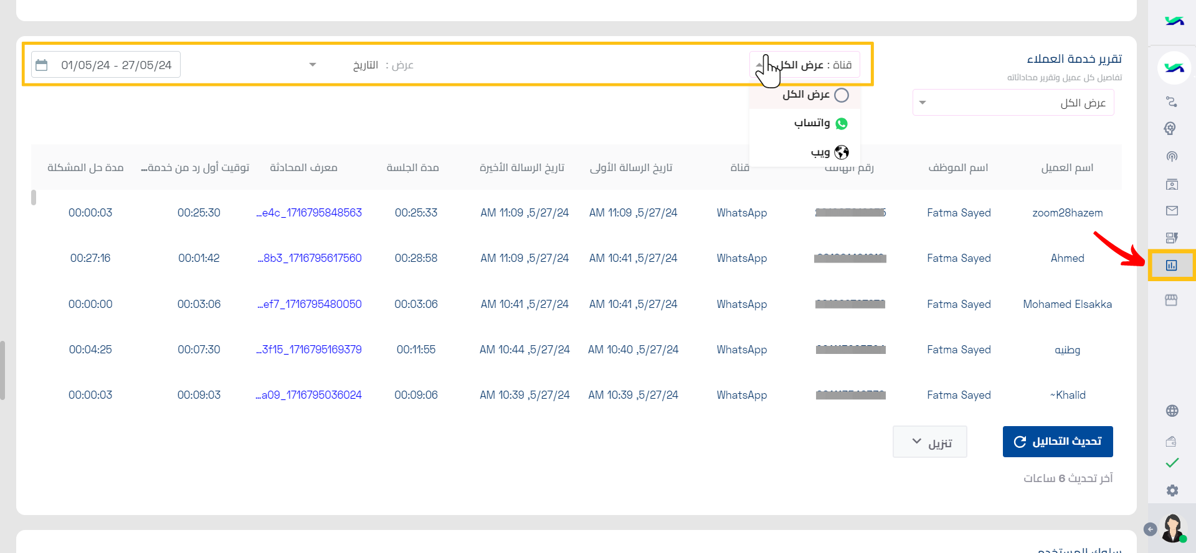
Task: Click the تاريخ الرسالة الأولى column header
Action: click(631, 167)
